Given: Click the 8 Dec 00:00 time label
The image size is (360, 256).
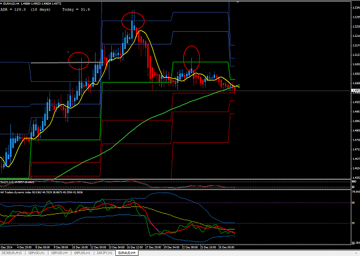Looking at the screenshot, I should pyautogui.click(x=43, y=247).
